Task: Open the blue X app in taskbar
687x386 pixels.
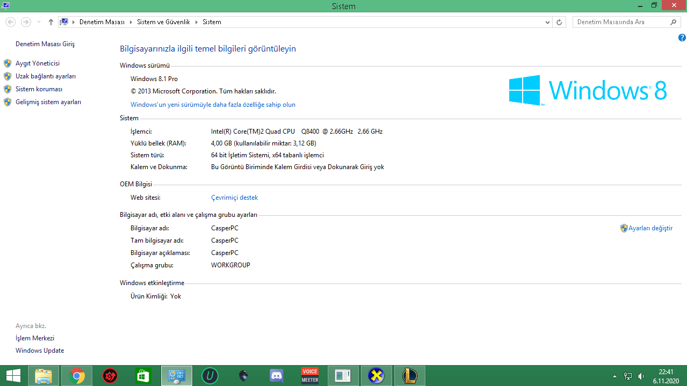Action: [x=377, y=376]
